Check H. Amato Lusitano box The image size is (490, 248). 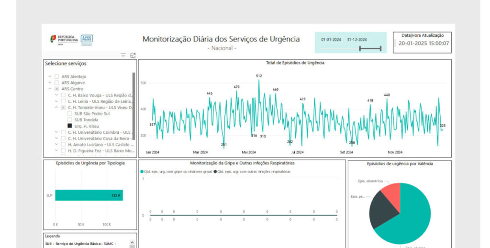(x=63, y=144)
